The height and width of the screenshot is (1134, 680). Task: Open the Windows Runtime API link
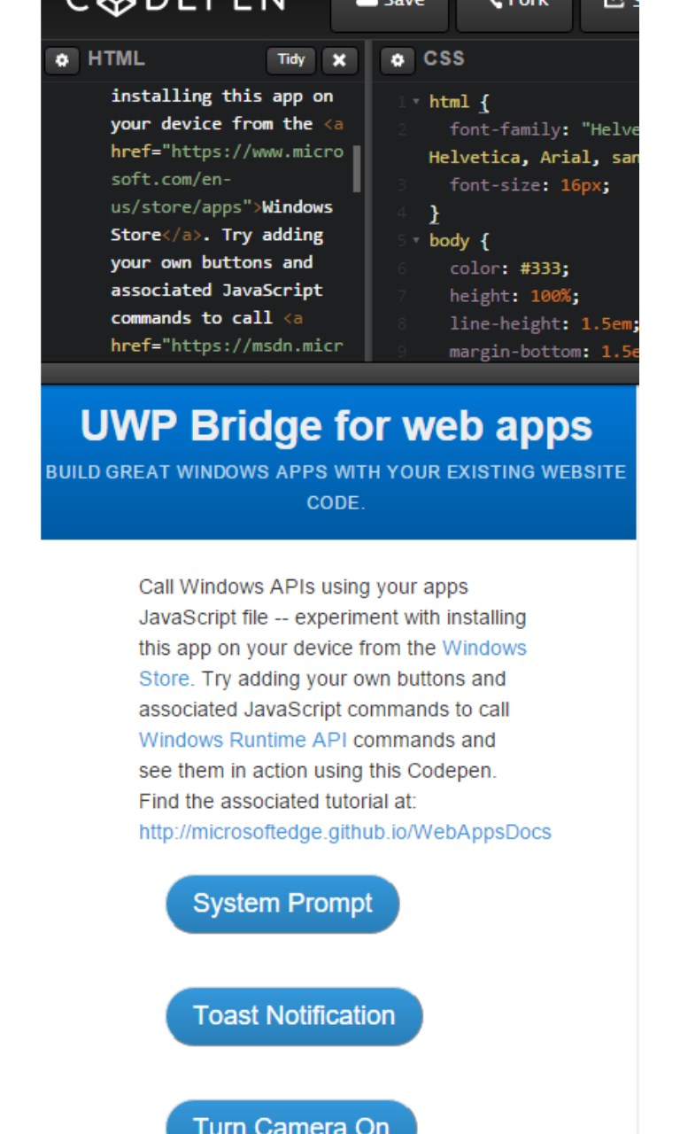tap(243, 740)
